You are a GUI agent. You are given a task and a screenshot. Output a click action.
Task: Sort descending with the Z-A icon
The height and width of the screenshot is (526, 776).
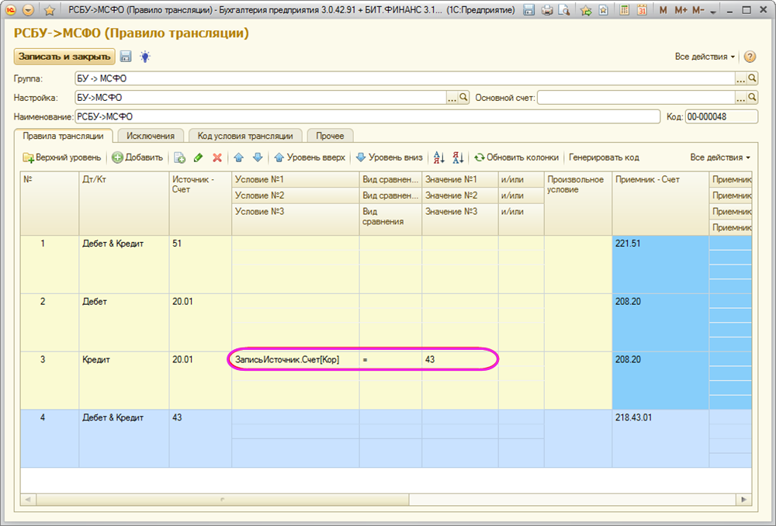click(458, 157)
